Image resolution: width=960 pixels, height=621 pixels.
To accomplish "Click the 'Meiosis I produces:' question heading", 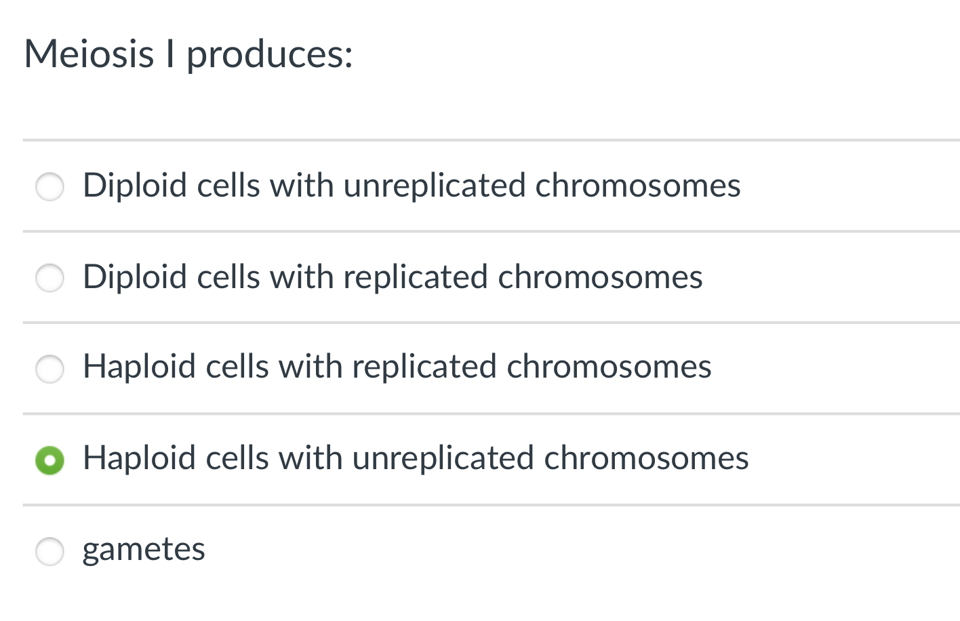I will pos(188,54).
